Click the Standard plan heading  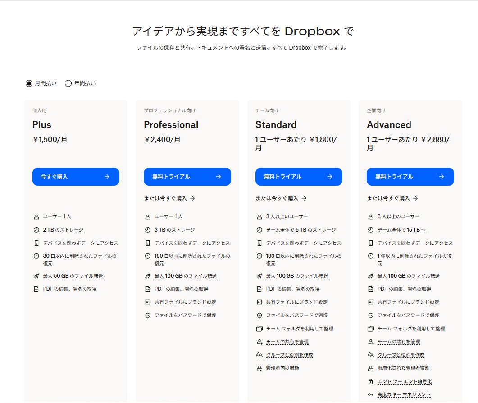[276, 125]
